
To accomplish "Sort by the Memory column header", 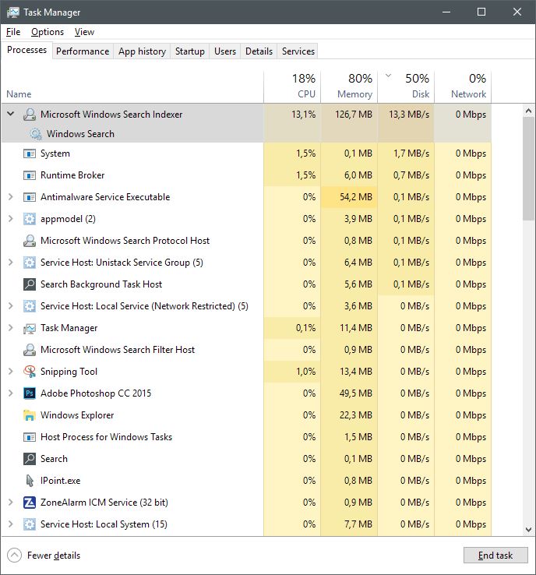I will (x=349, y=86).
